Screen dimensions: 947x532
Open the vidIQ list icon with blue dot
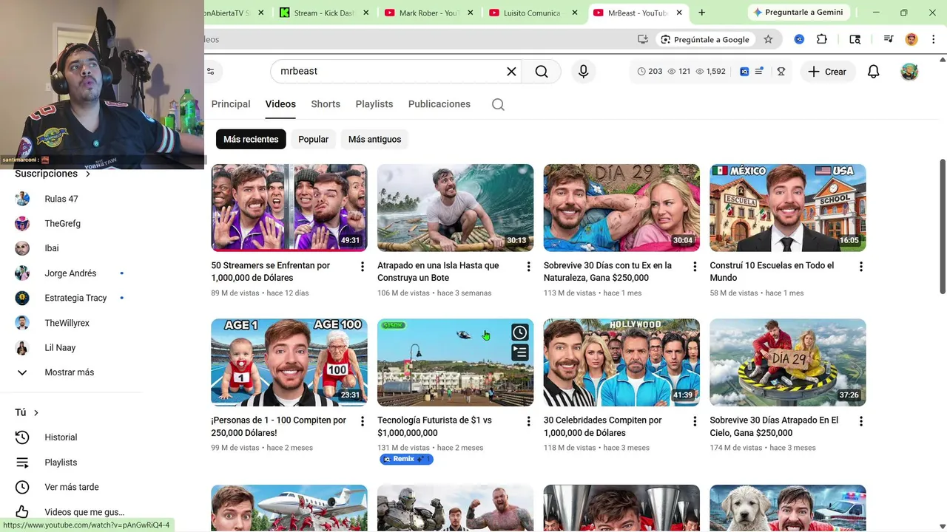759,72
